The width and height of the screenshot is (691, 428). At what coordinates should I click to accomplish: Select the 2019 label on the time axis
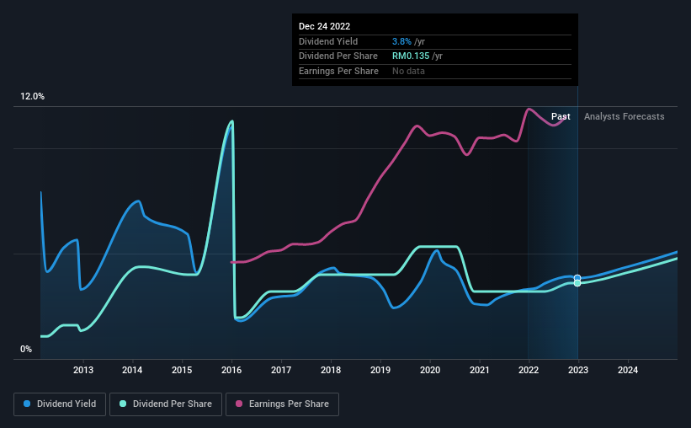380,370
